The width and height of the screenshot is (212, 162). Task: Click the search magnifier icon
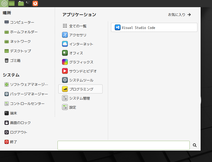coord(195,145)
